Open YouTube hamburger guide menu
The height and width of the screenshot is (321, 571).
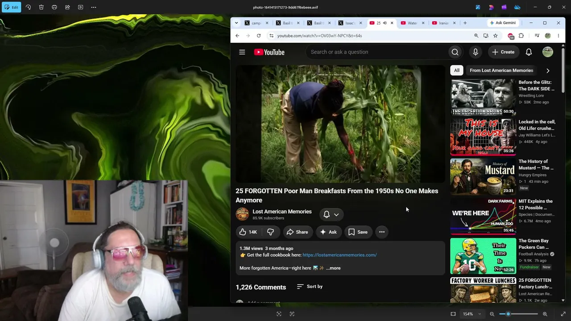pyautogui.click(x=242, y=52)
